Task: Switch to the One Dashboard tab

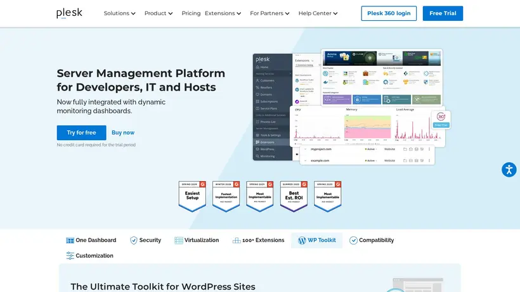Action: [91, 240]
